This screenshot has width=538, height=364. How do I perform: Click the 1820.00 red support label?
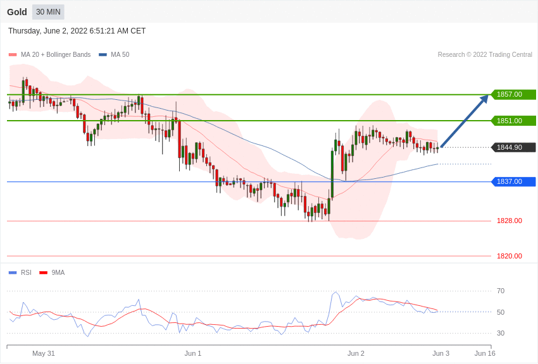(509, 256)
